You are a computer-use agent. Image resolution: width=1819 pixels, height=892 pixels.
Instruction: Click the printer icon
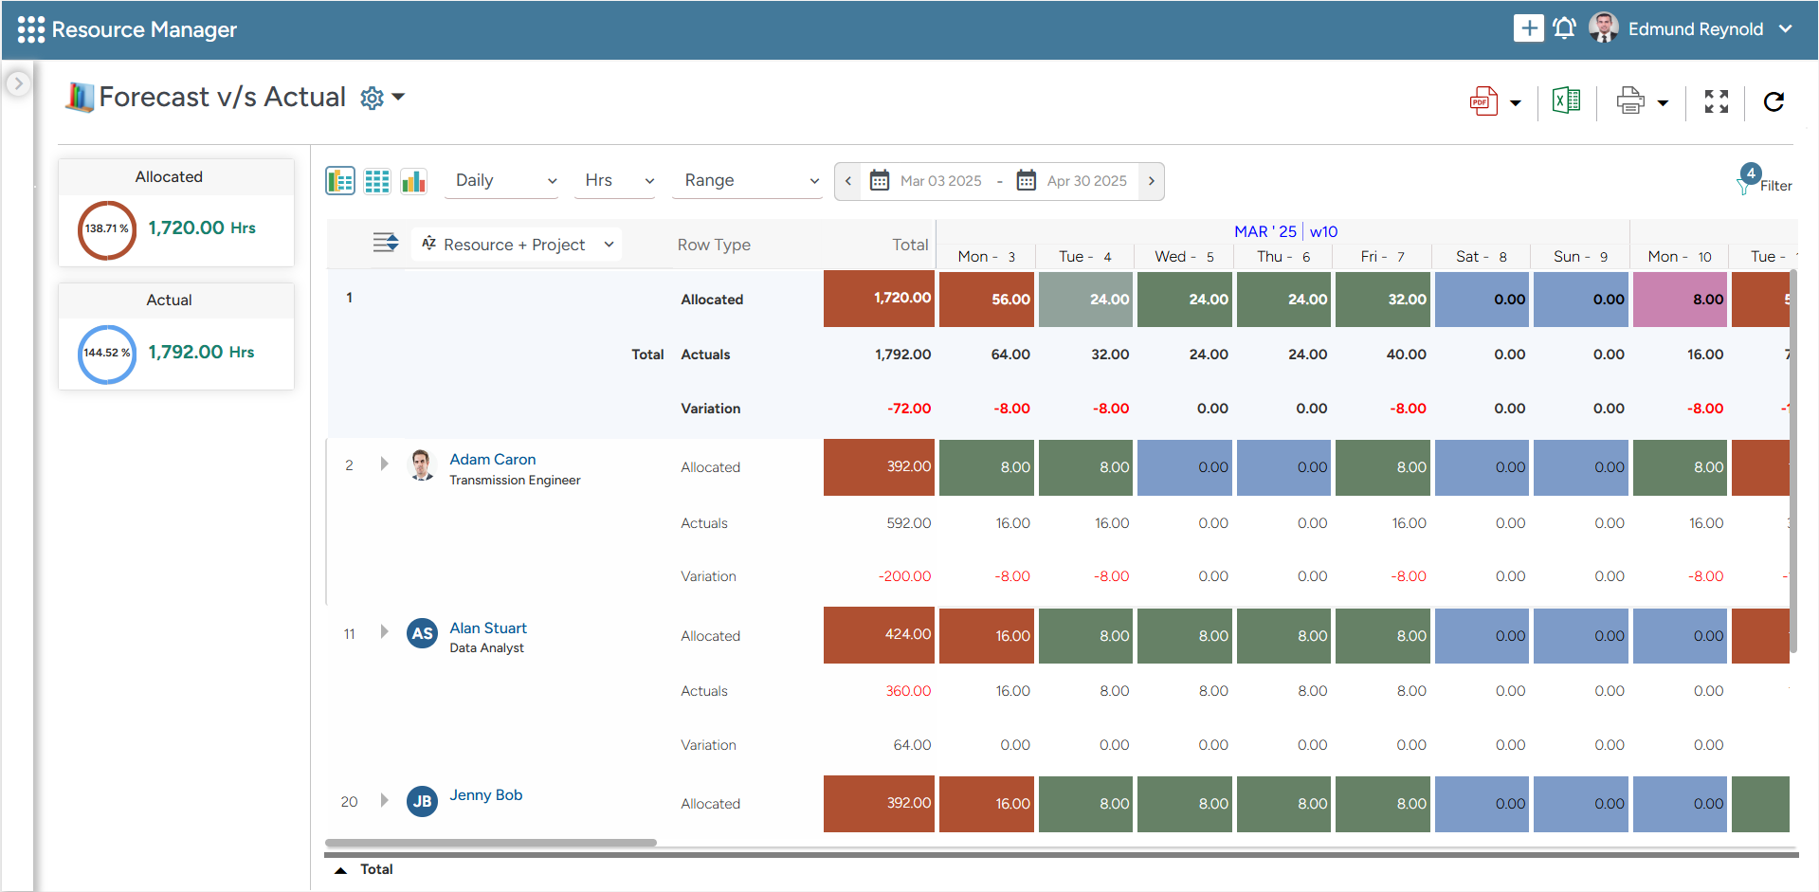click(1630, 100)
